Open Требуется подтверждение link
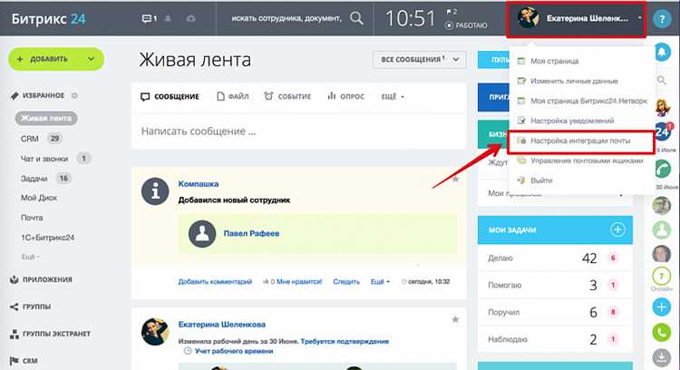 (x=345, y=341)
